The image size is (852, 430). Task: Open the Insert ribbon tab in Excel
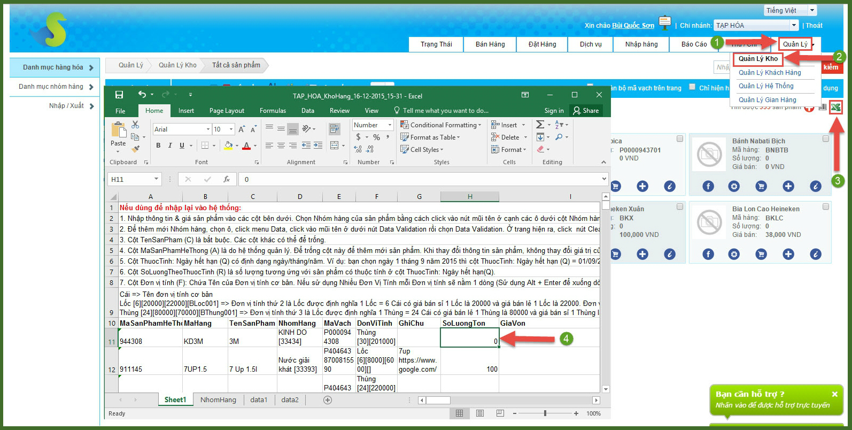click(x=186, y=111)
